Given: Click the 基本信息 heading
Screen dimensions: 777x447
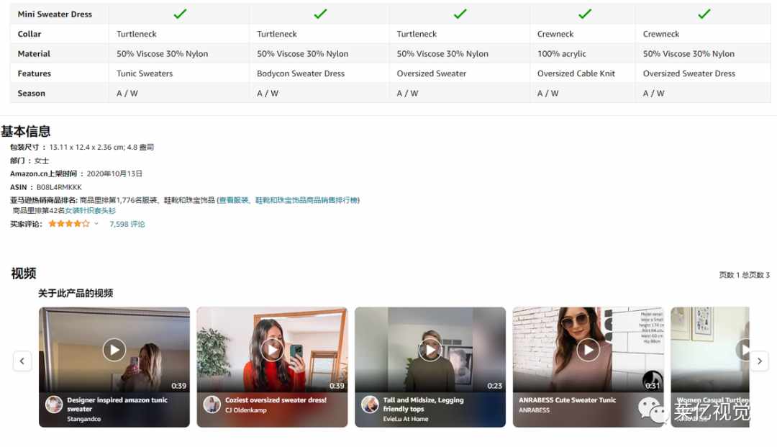Looking at the screenshot, I should tap(26, 131).
